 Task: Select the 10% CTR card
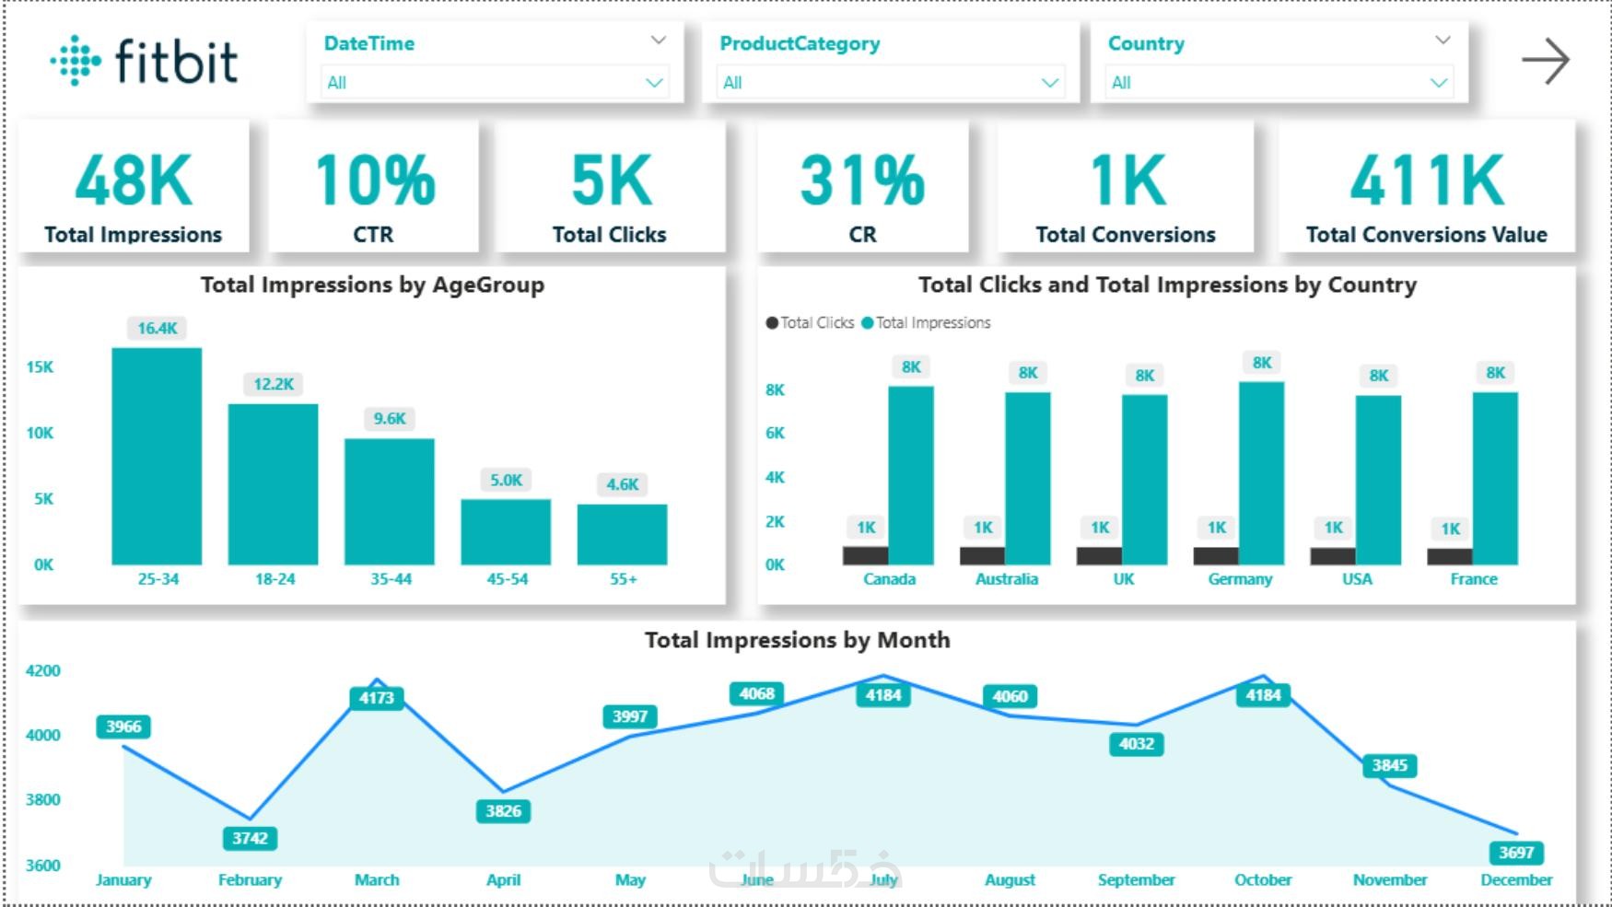click(x=373, y=187)
